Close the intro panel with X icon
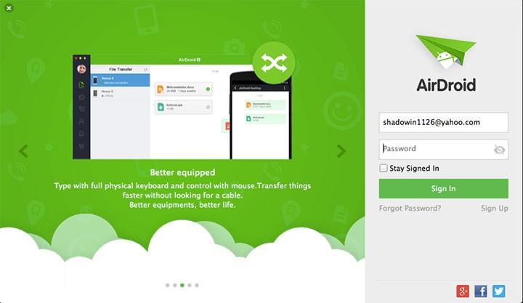 pyautogui.click(x=9, y=8)
